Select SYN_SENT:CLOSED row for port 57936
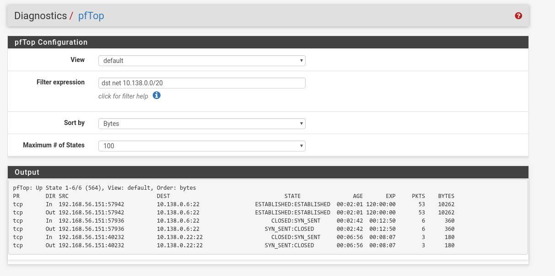This screenshot has width=555, height=276. click(234, 229)
